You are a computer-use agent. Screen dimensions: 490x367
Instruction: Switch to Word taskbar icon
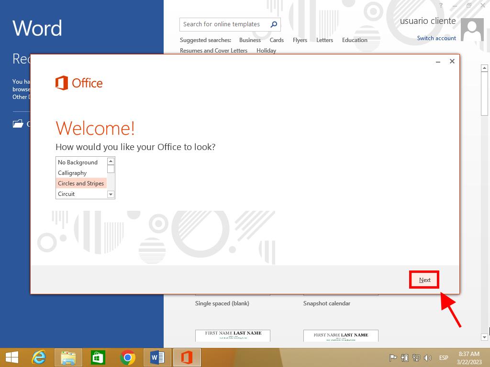tap(157, 357)
